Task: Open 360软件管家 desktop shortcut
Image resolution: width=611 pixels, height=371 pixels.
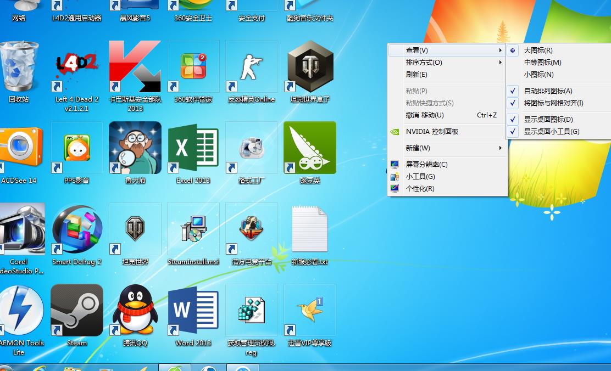Action: [x=193, y=67]
